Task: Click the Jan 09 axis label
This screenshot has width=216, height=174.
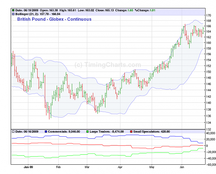Action: coord(28,167)
